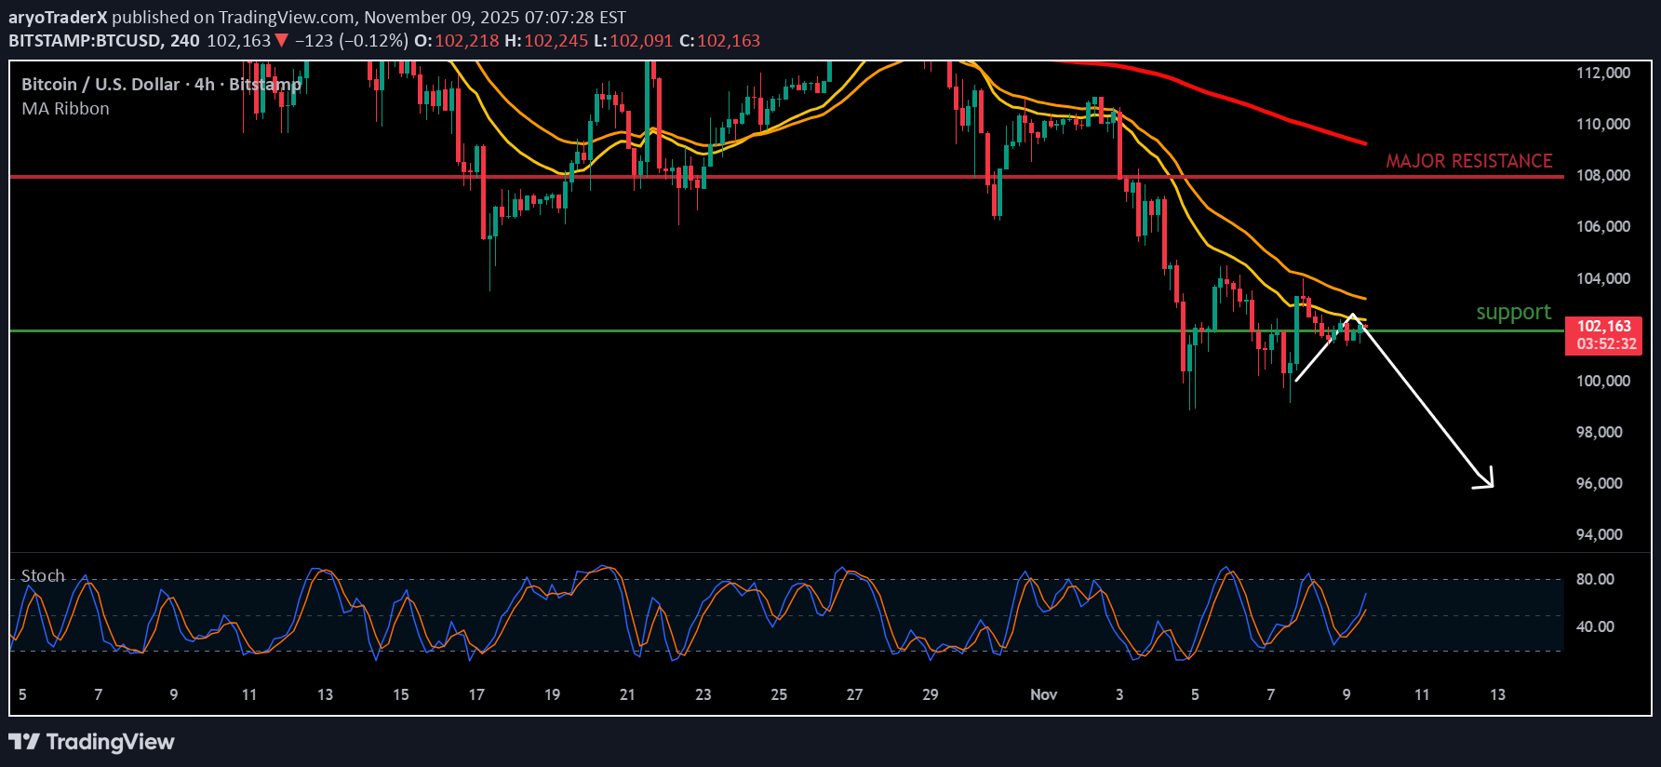Click the TradingView logo in the footer

(x=91, y=742)
